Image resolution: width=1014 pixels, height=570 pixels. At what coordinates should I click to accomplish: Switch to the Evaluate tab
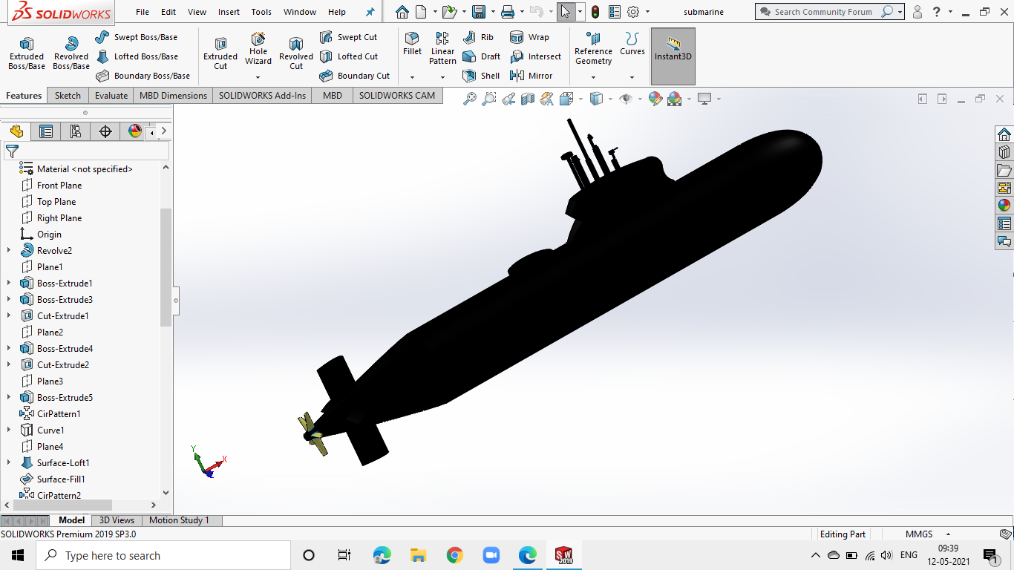point(111,95)
